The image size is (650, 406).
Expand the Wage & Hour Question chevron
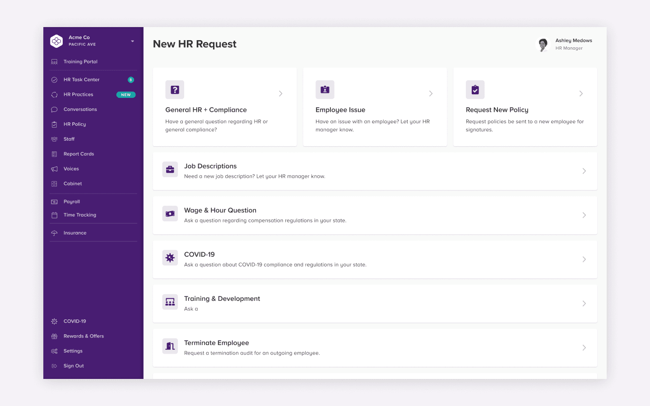(x=584, y=215)
